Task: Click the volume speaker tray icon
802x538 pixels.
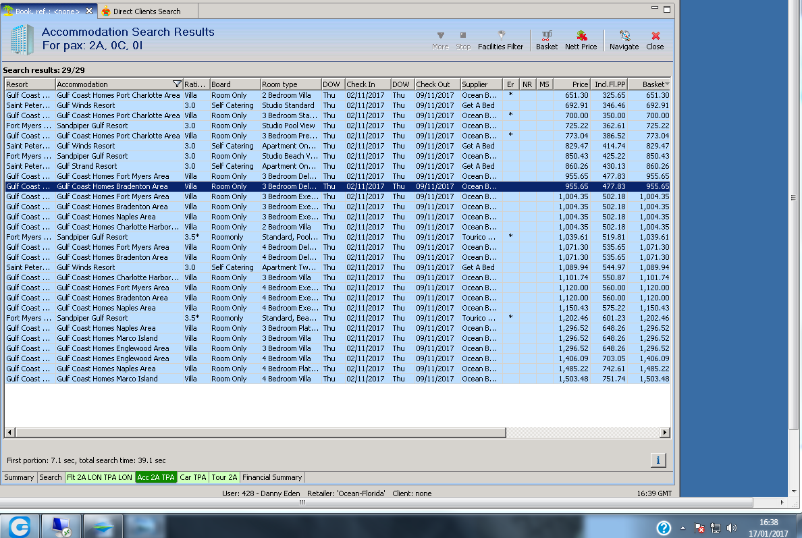Action: point(732,528)
